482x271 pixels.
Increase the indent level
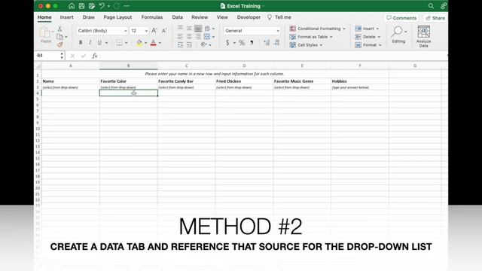pos(189,45)
